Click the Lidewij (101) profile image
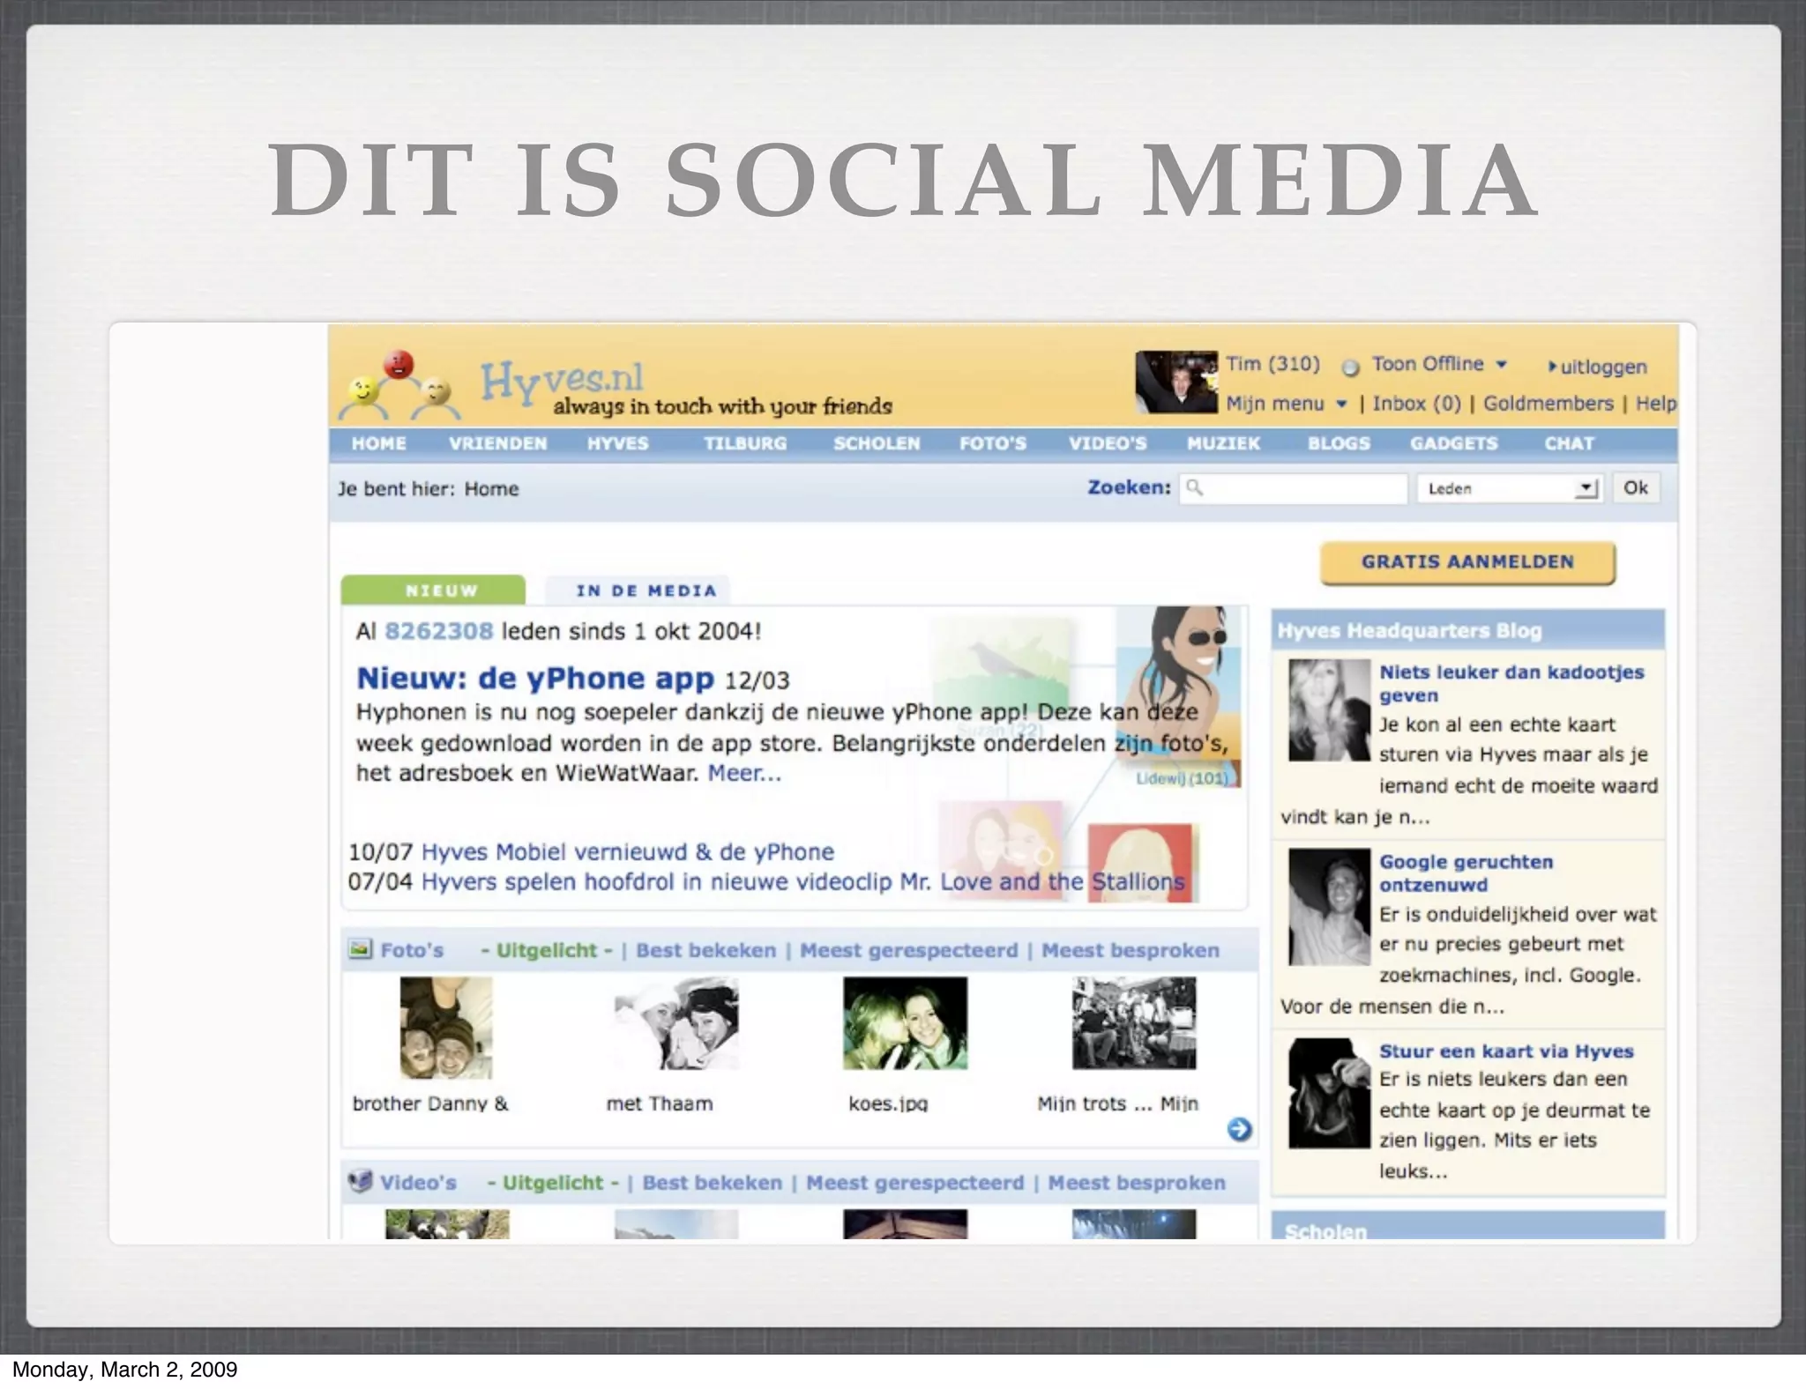The height and width of the screenshot is (1389, 1806). click(x=1178, y=696)
